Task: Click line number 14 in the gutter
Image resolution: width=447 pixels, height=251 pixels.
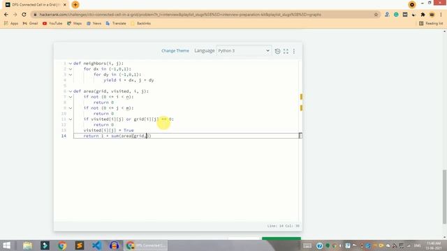Action: [x=64, y=136]
